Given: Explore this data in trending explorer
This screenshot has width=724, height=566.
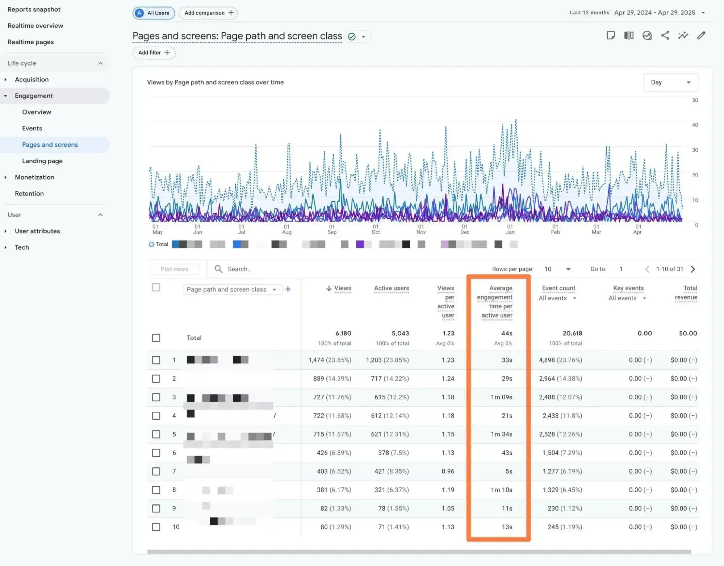Looking at the screenshot, I should tap(683, 35).
